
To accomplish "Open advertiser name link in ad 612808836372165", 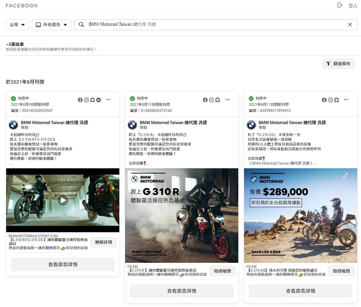I will (x=173, y=122).
